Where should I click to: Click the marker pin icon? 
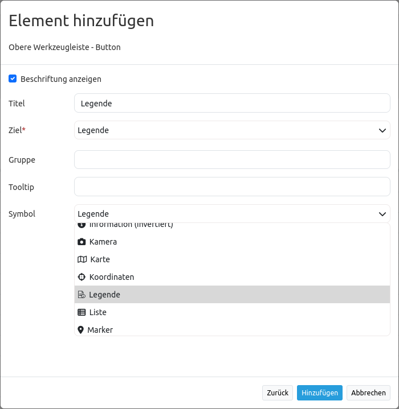81,330
